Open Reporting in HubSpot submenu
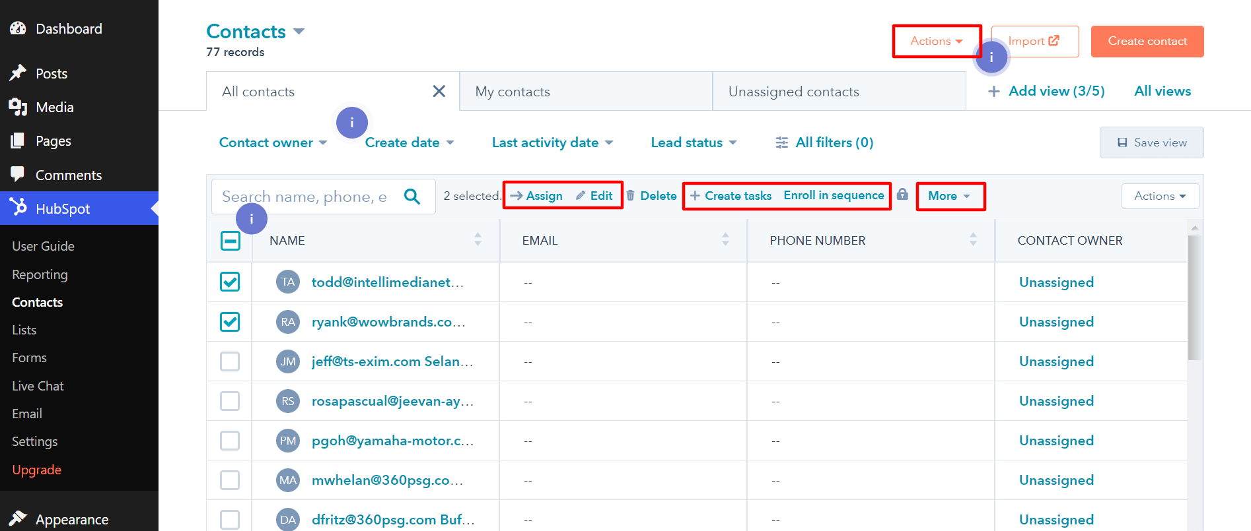Image resolution: width=1251 pixels, height=531 pixels. click(40, 274)
